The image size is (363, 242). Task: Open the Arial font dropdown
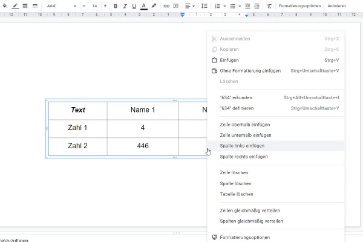(61, 6)
